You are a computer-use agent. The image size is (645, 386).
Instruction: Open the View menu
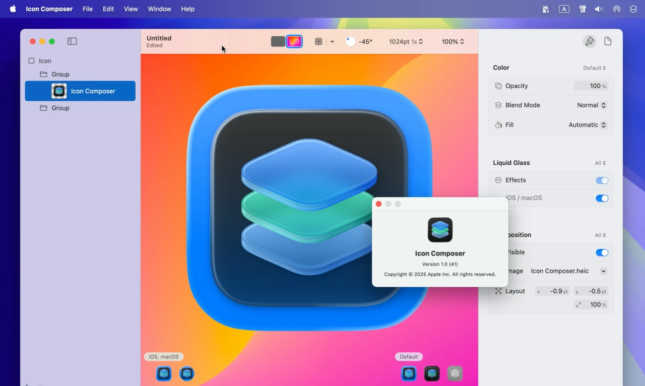131,9
